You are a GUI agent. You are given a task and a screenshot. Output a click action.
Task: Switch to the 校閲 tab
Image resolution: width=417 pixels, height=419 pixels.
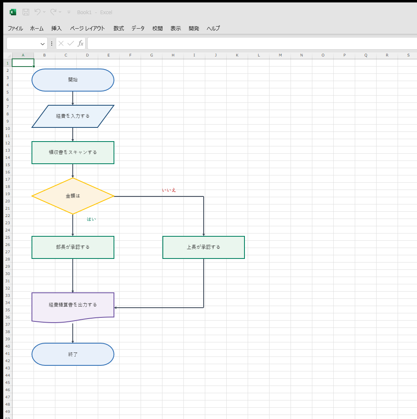[158, 28]
